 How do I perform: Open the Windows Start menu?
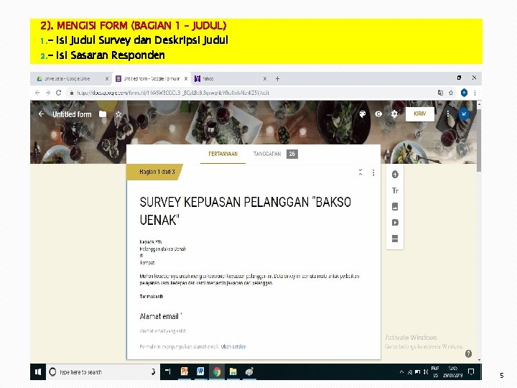(38, 372)
